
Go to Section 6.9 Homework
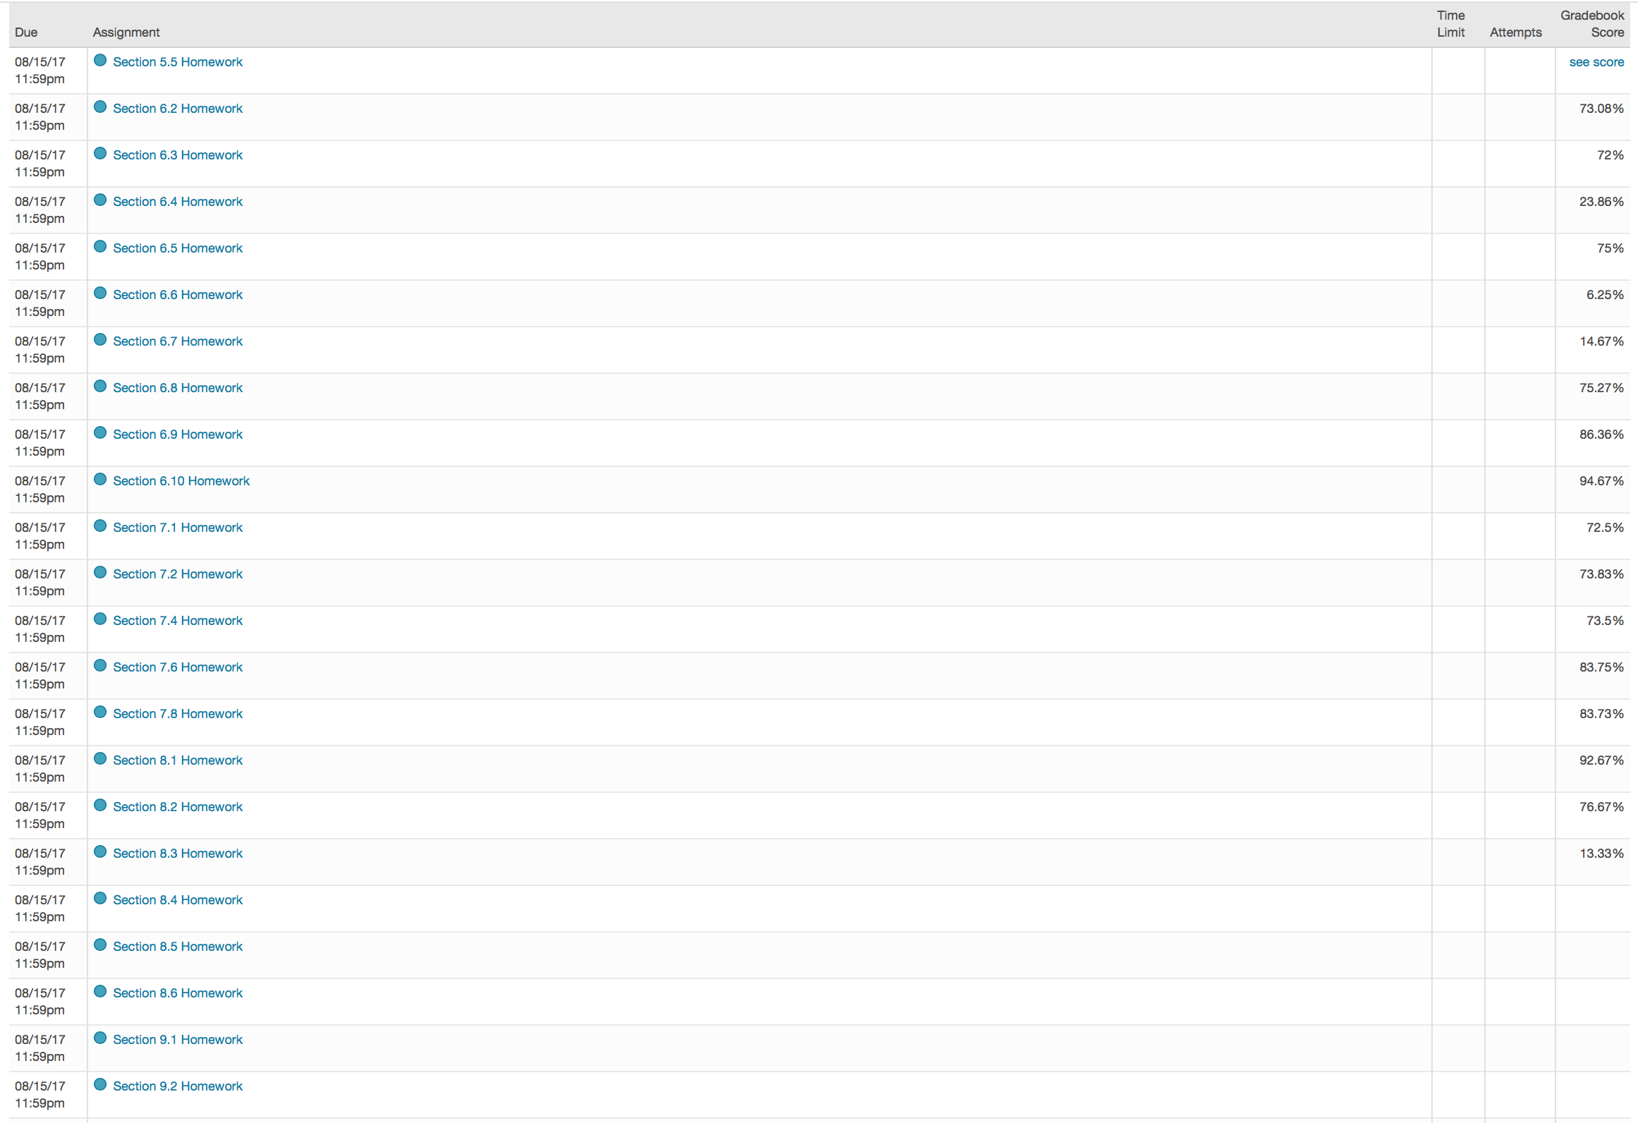tap(178, 435)
